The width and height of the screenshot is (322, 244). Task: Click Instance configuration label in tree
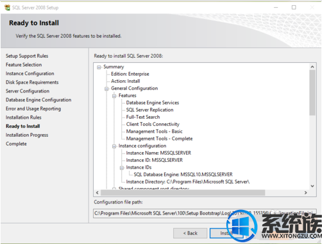[x=142, y=146]
